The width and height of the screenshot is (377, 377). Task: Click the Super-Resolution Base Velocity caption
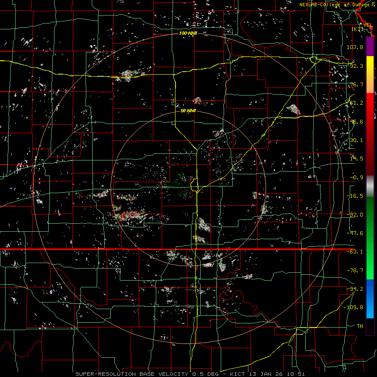coord(190,374)
